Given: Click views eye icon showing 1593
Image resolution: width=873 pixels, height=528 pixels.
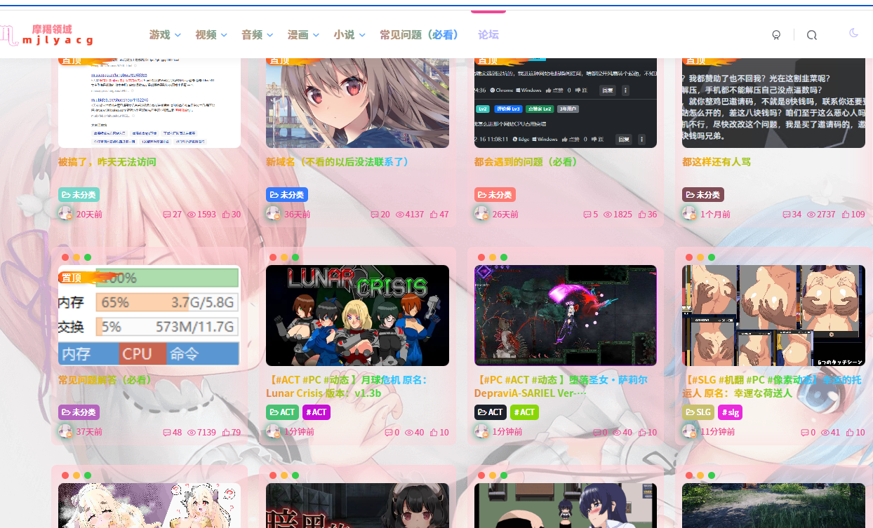Looking at the screenshot, I should point(192,215).
